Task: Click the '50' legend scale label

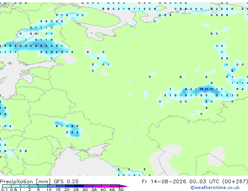Action: (121, 189)
